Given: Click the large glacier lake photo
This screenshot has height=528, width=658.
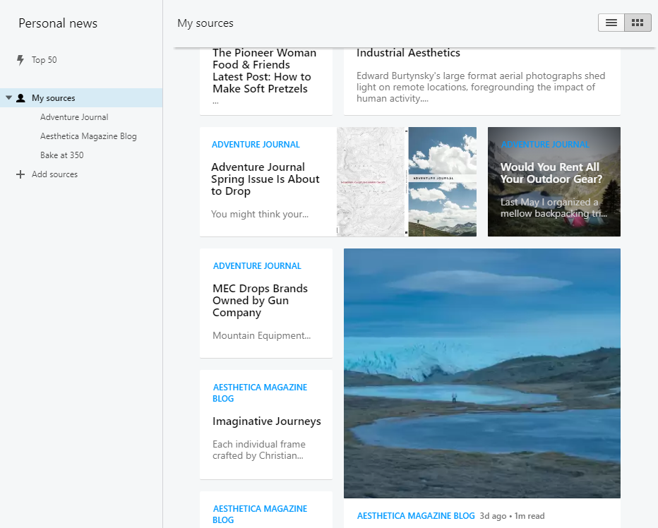Looking at the screenshot, I should pyautogui.click(x=481, y=373).
